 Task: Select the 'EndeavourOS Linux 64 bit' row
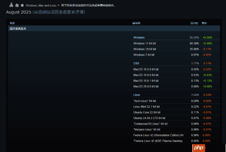pyautogui.click(x=176, y=124)
